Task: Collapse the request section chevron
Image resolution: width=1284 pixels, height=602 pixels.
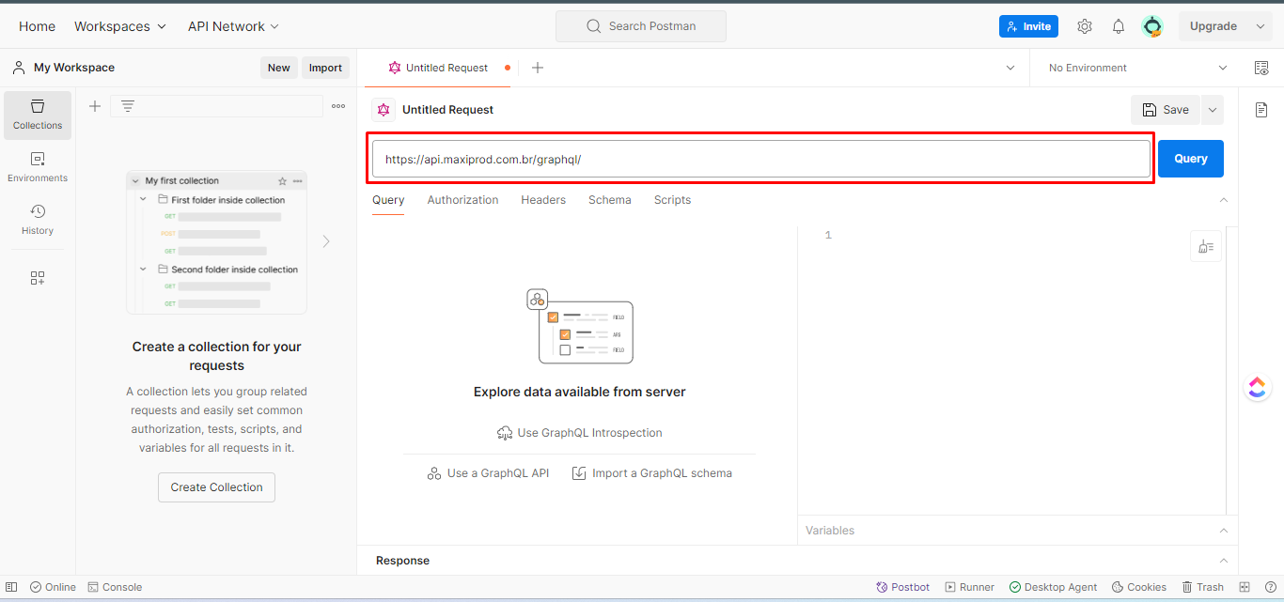Action: click(x=1223, y=200)
